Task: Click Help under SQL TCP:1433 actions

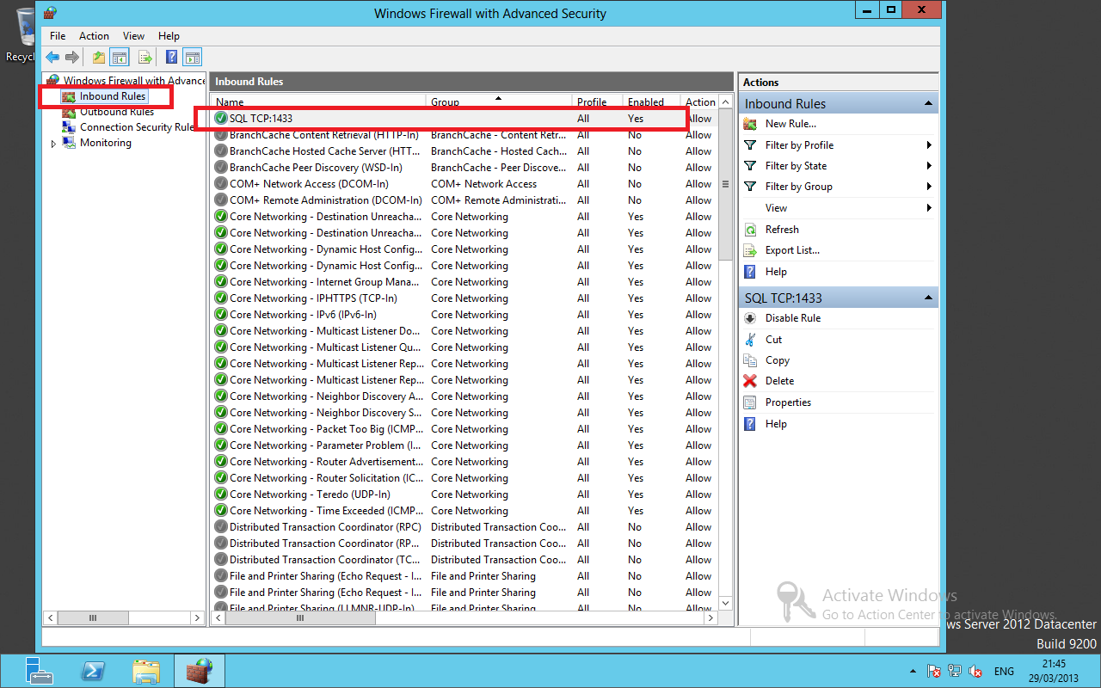Action: (776, 424)
